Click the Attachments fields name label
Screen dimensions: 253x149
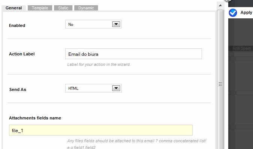point(35,118)
